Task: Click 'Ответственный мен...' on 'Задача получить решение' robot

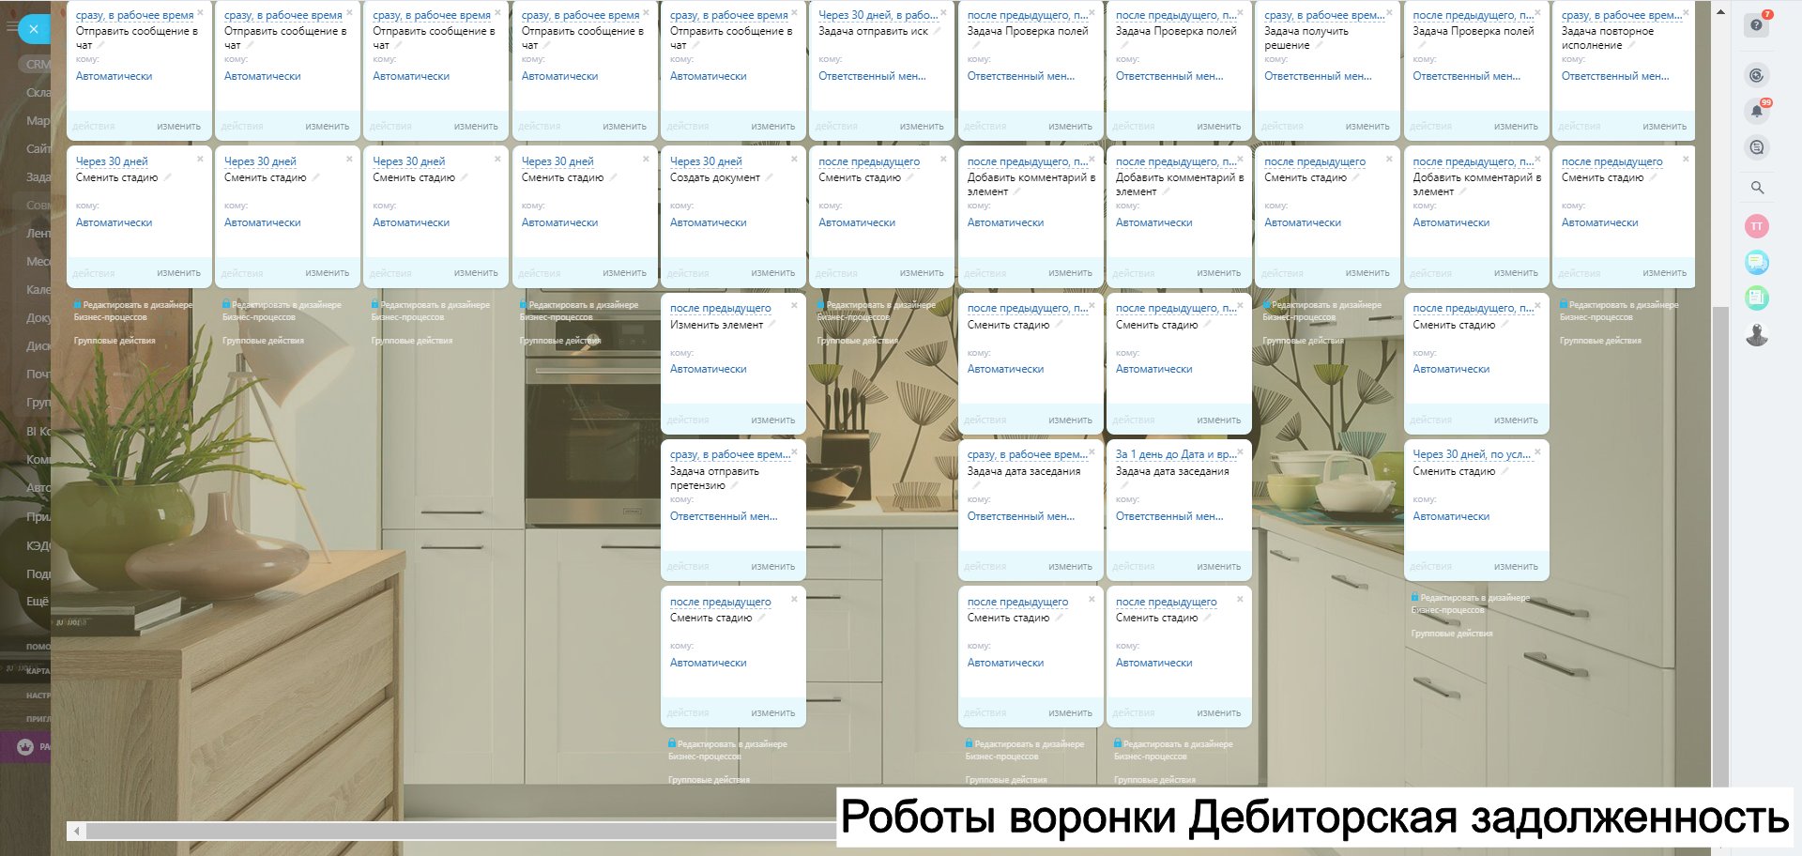Action: (1318, 76)
